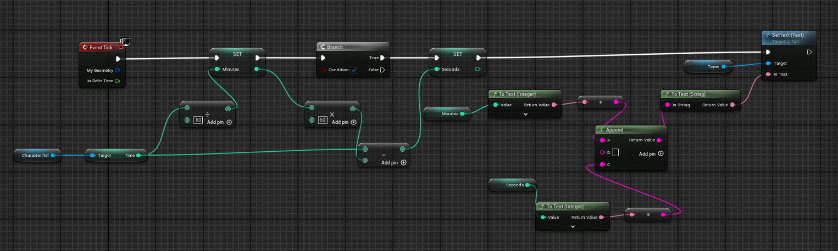
Task: Click the Seconds variable output pin
Action: coord(527,185)
